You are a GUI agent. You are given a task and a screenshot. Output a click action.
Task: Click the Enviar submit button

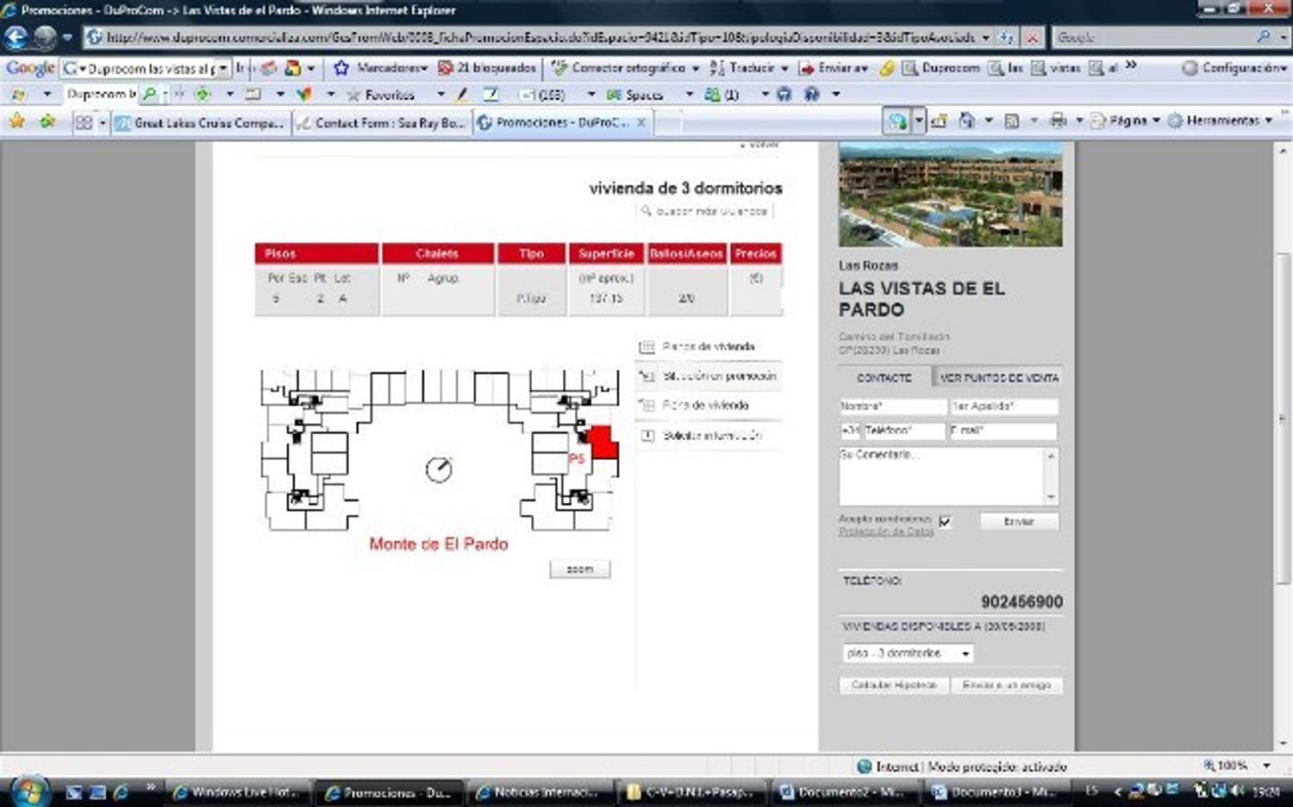click(1018, 522)
